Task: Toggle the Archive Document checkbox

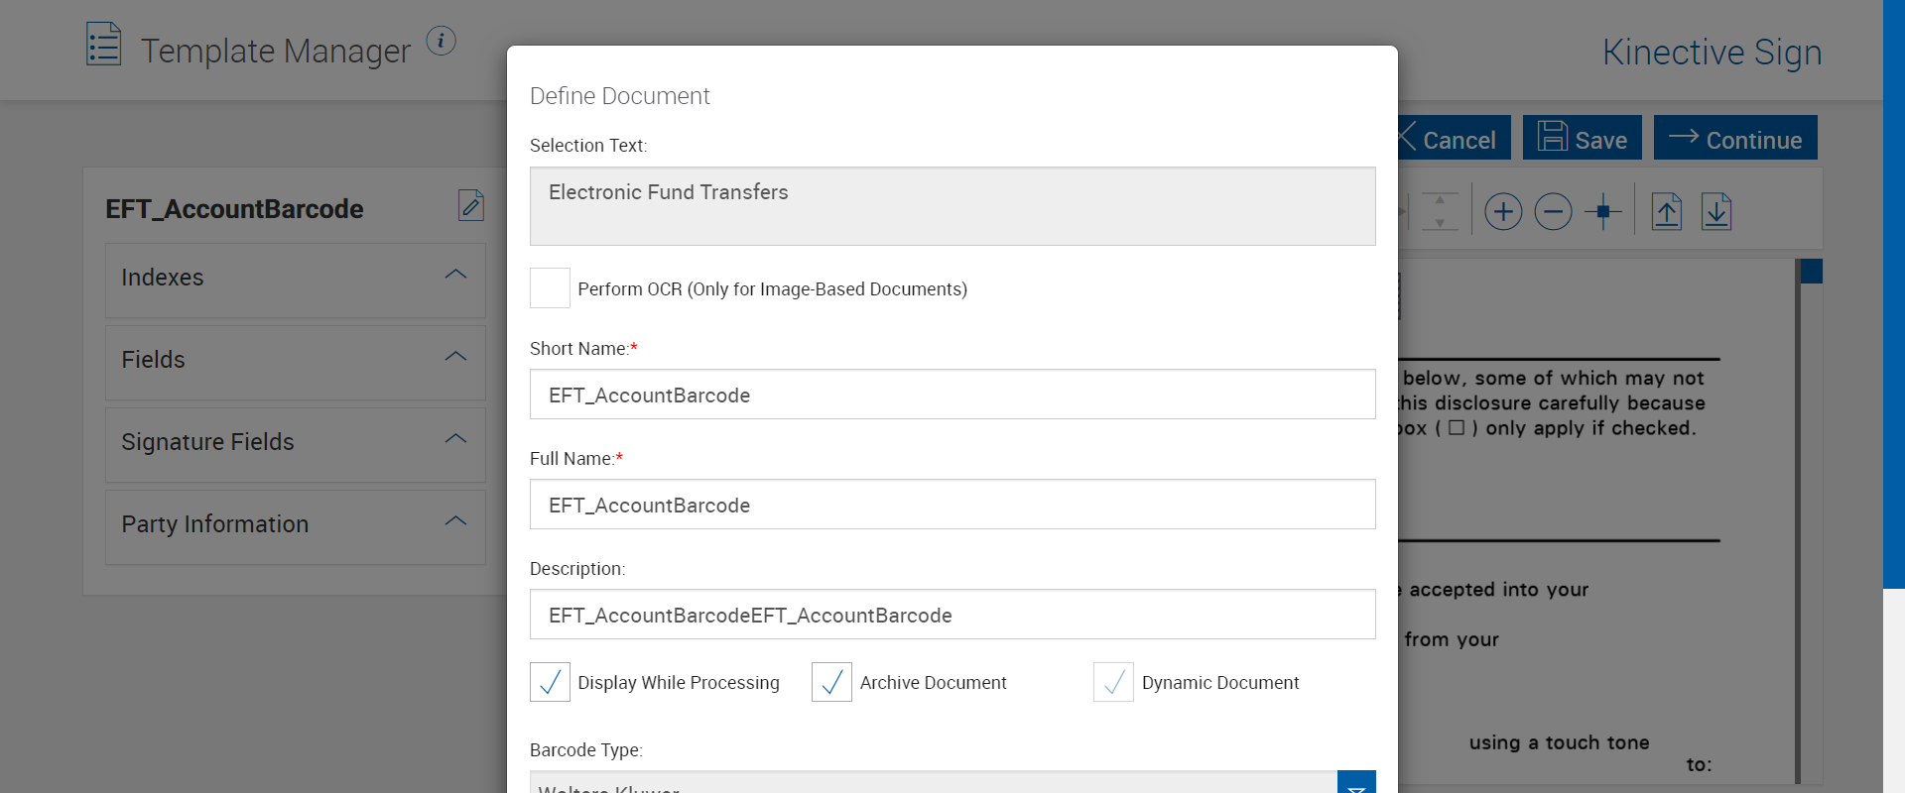Action: click(x=831, y=682)
